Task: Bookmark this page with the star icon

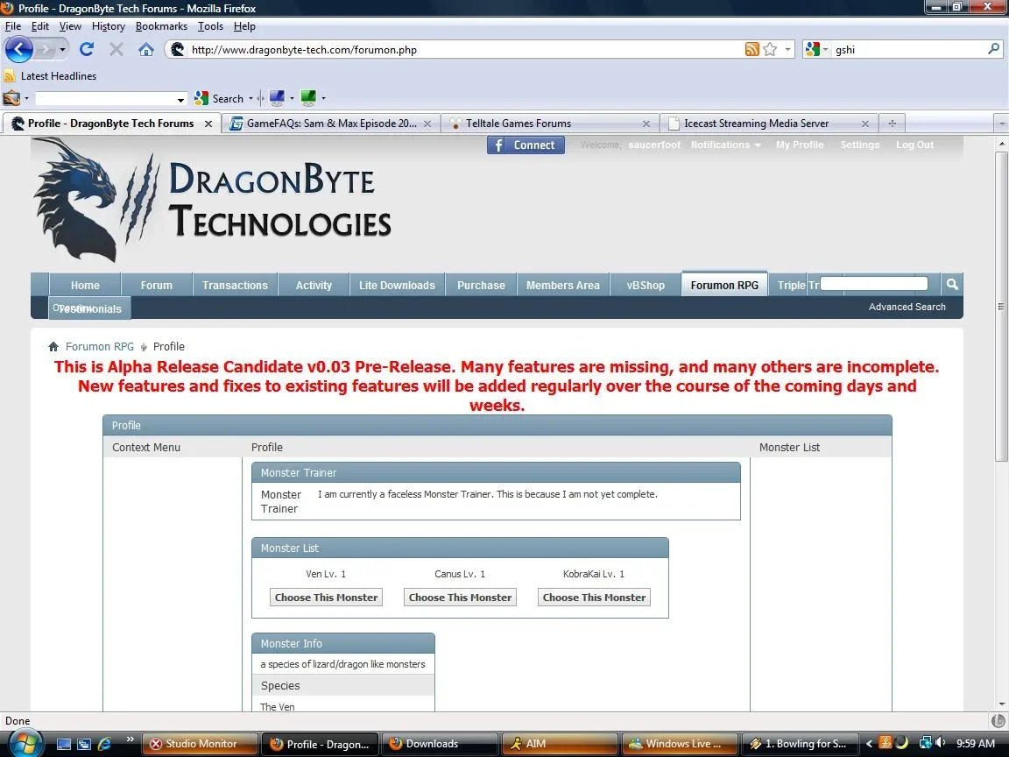Action: 770,50
